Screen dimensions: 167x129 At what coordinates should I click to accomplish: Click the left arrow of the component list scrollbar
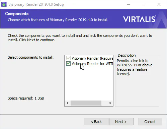[x=68, y=103]
